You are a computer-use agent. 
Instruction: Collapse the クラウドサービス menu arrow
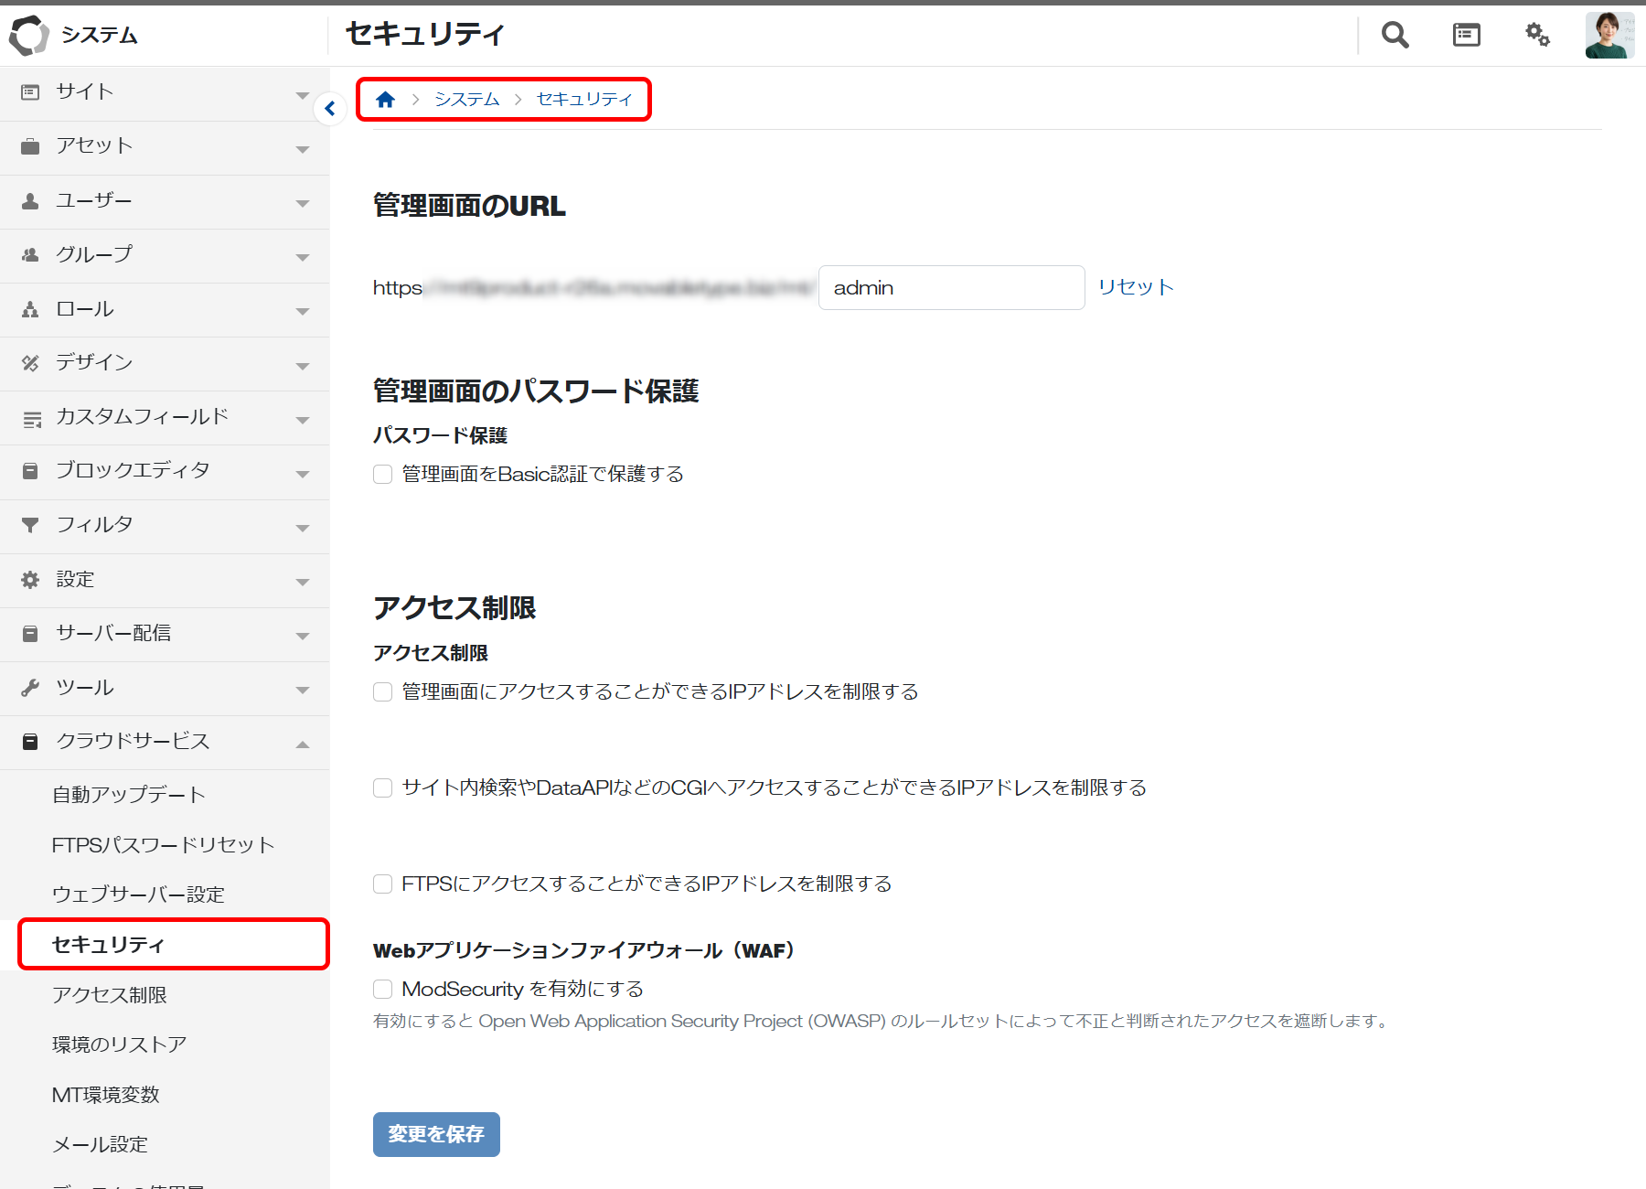(x=303, y=744)
